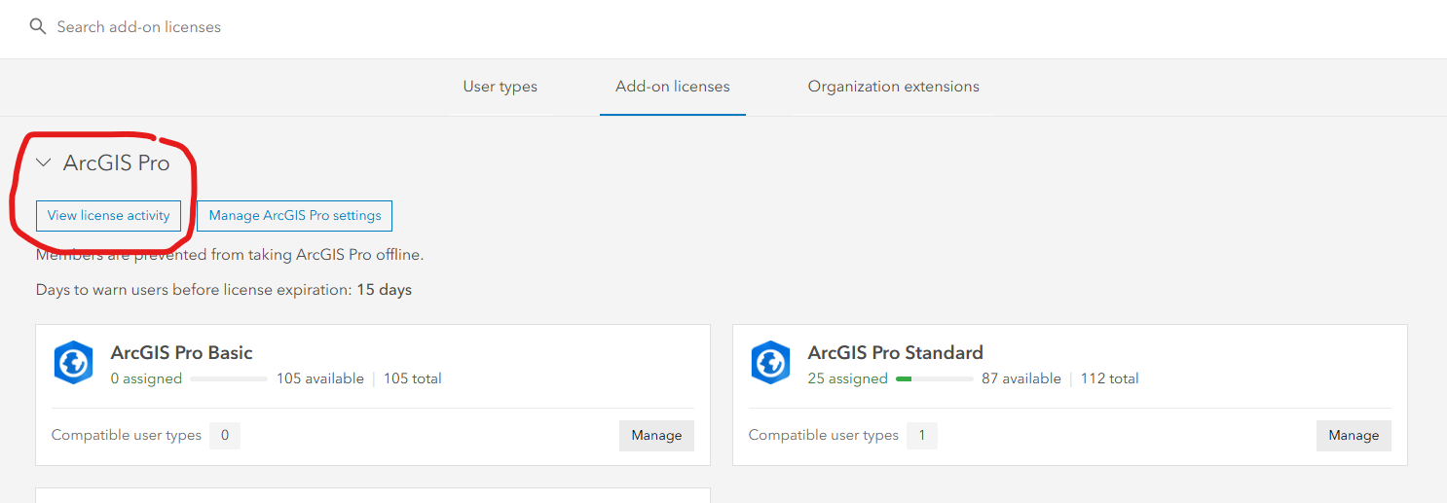
Task: Click the ArcGIS Pro Standard license icon
Action: click(770, 363)
